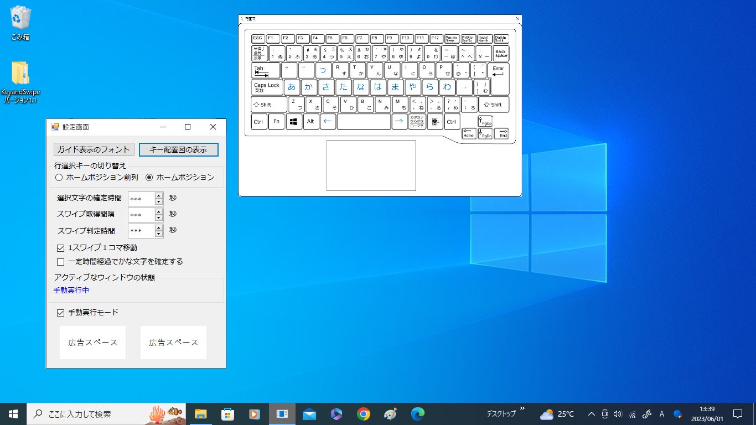The image size is (756, 425).
Task: Click the スワイプ判定時間 input field
Action: pos(141,231)
